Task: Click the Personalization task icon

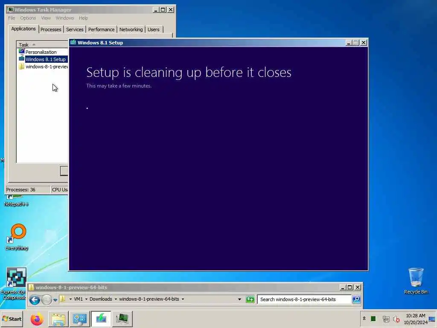Action: pyautogui.click(x=21, y=52)
